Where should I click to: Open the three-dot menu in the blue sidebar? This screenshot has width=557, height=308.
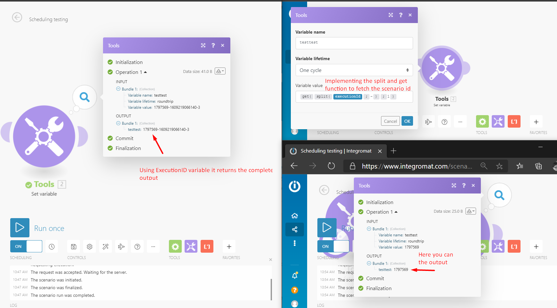point(295,243)
